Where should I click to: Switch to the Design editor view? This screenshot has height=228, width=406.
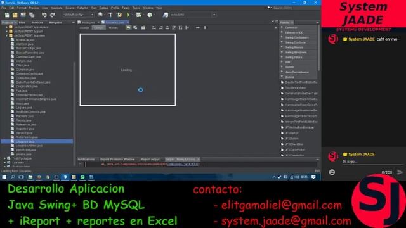coord(99,28)
